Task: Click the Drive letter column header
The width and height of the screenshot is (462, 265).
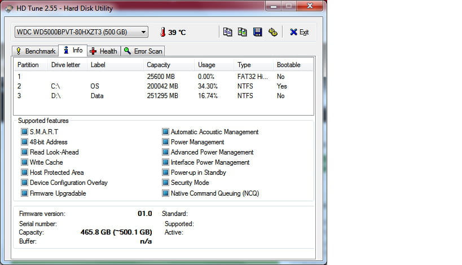Action: (x=67, y=65)
